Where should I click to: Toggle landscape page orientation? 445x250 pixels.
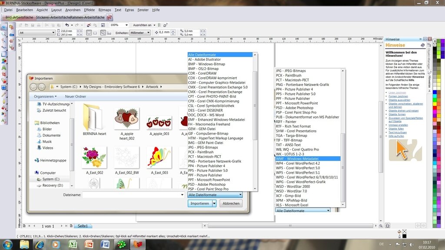pyautogui.click(x=95, y=33)
